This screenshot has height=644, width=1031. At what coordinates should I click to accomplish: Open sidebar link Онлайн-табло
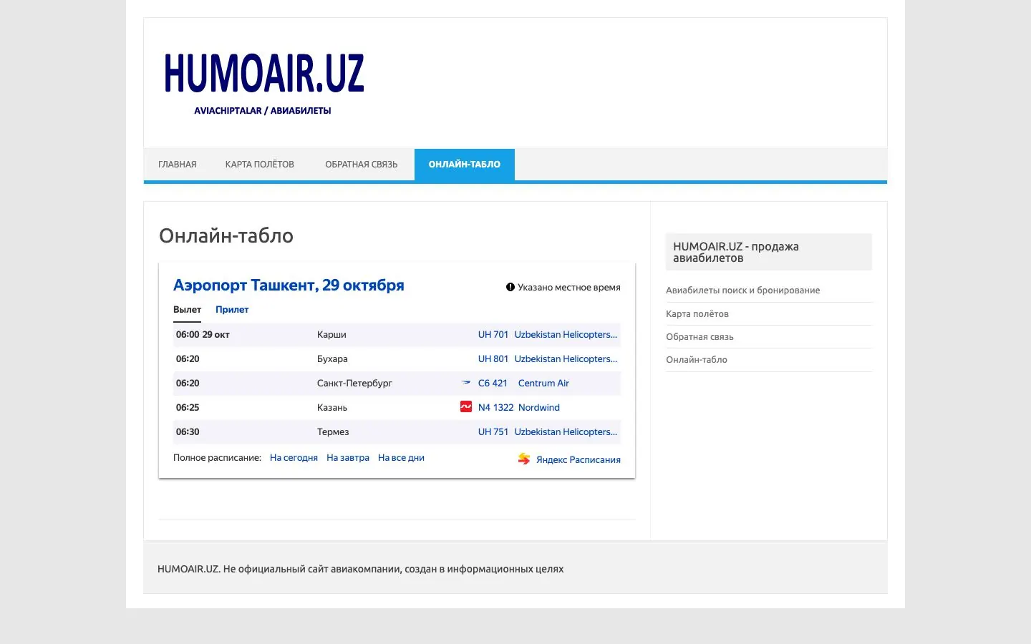(697, 359)
